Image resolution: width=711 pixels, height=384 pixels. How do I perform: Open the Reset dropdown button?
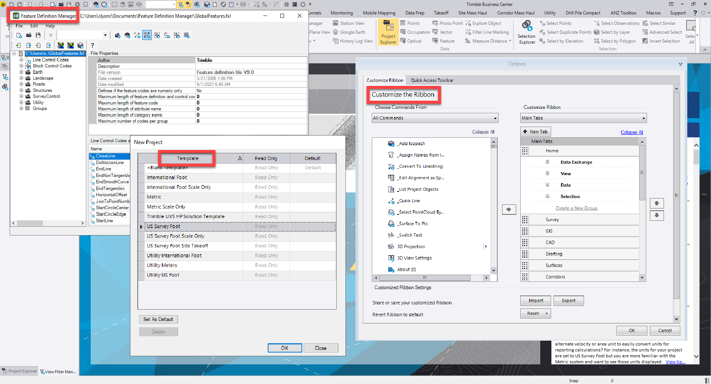(x=535, y=314)
